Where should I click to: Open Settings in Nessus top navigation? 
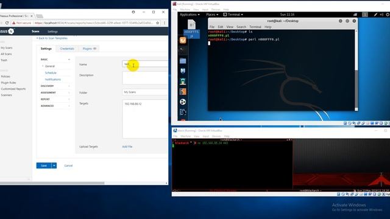tap(52, 32)
